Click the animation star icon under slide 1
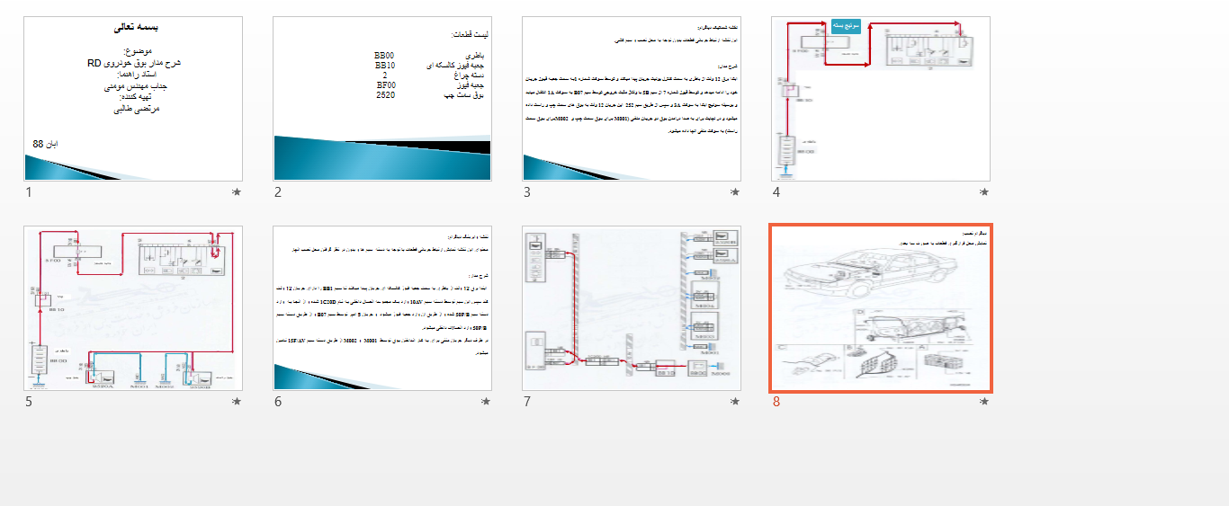1229x506 pixels. click(237, 192)
